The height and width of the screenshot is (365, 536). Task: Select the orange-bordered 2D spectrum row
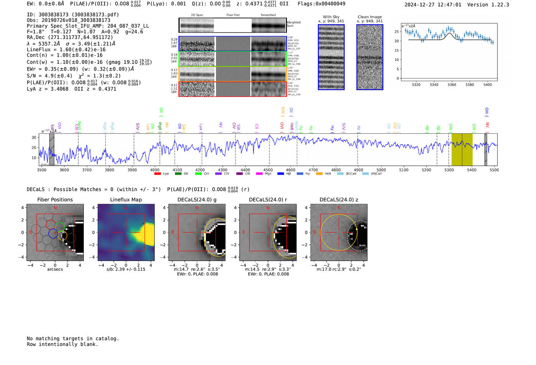232,74
